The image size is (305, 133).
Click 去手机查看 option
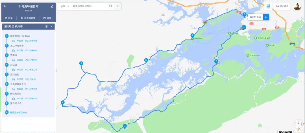coord(28,18)
